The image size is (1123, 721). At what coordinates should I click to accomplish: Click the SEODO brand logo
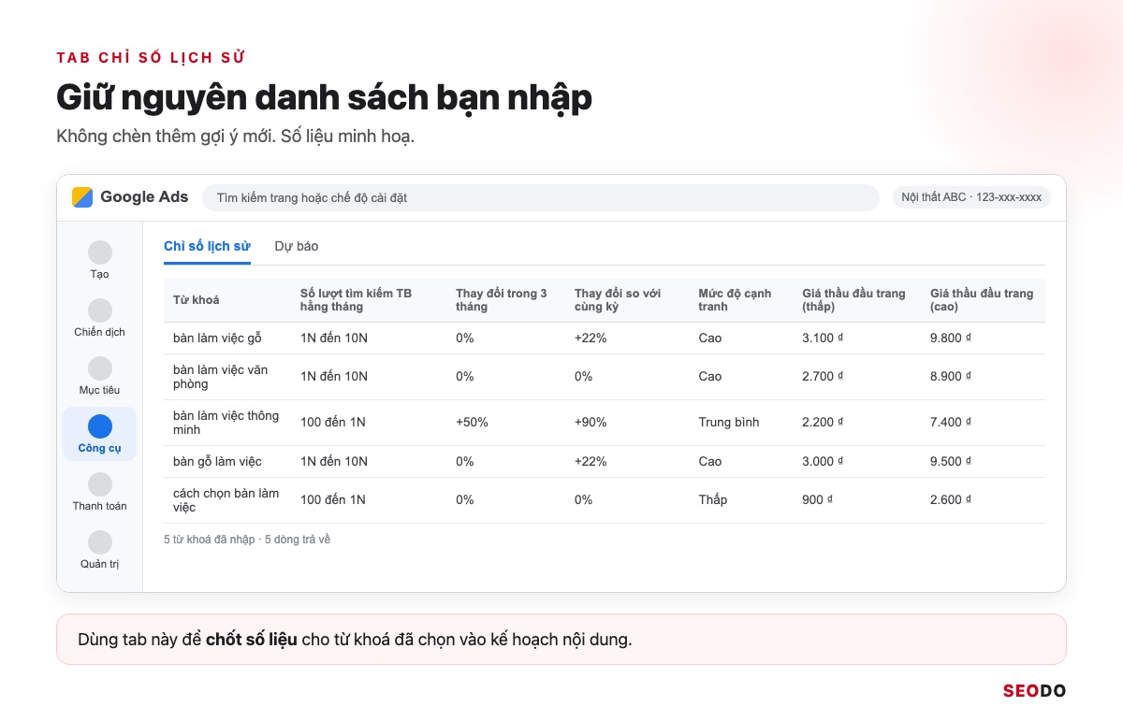(x=1034, y=691)
